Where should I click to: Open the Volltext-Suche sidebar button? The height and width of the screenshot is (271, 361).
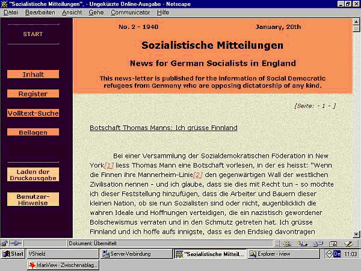pos(33,113)
